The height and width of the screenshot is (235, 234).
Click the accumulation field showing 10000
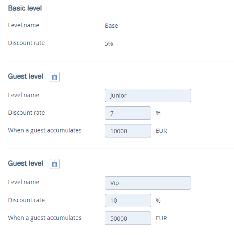(128, 131)
